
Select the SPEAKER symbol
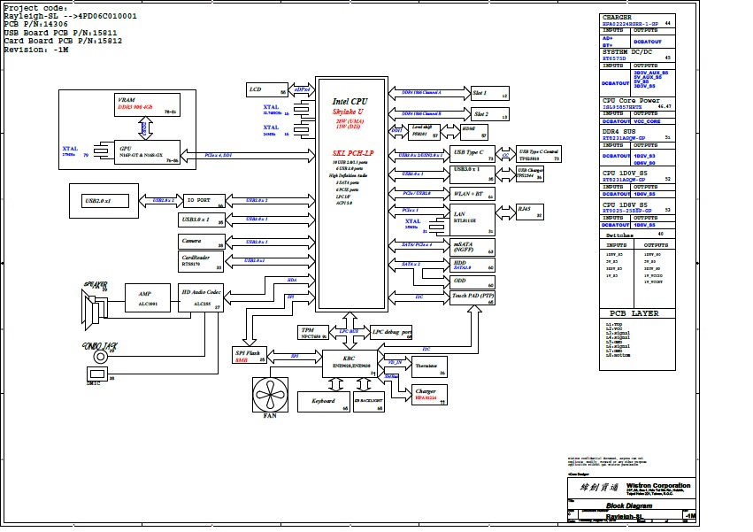pyautogui.click(x=94, y=312)
